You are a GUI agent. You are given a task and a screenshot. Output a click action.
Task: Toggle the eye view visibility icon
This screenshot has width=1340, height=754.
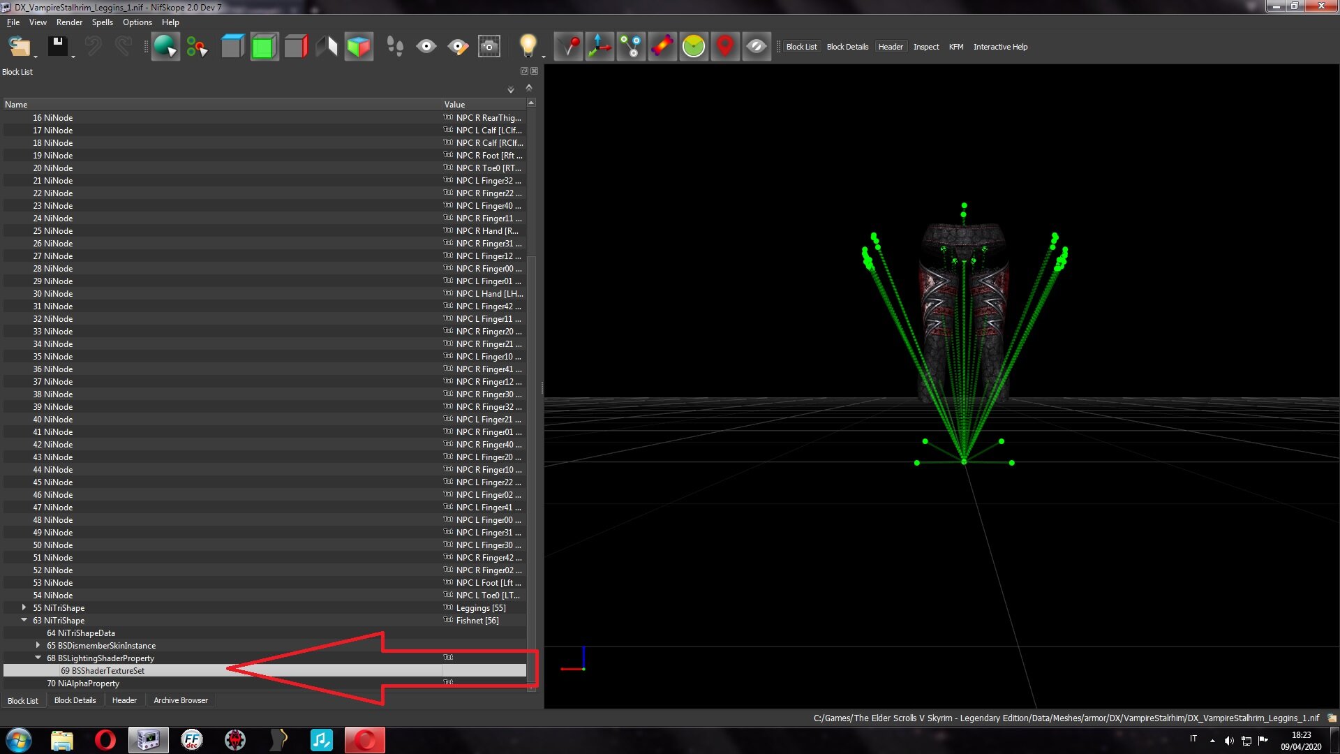click(426, 47)
